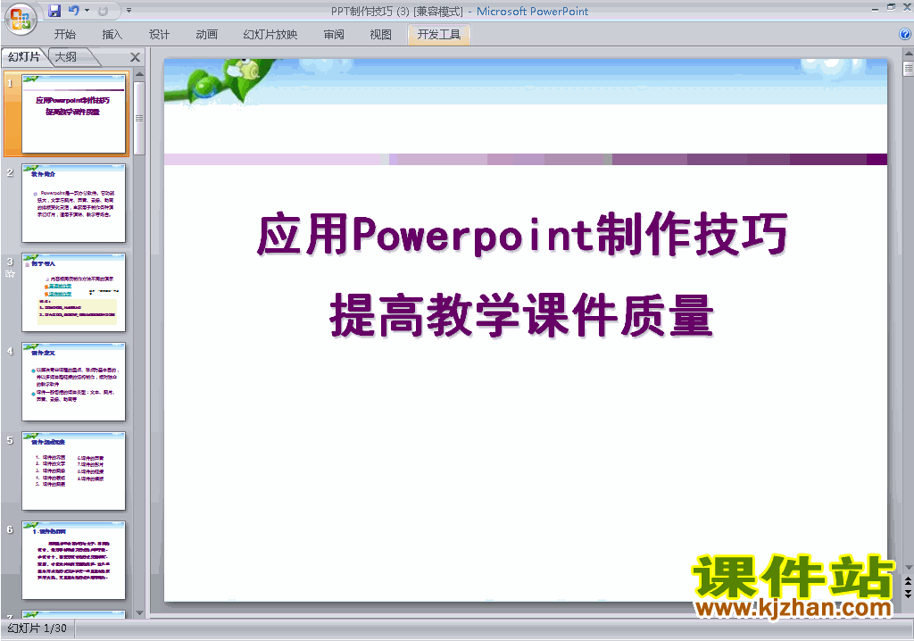
Task: Go to next slide double-arrow button
Action: pyautogui.click(x=908, y=594)
